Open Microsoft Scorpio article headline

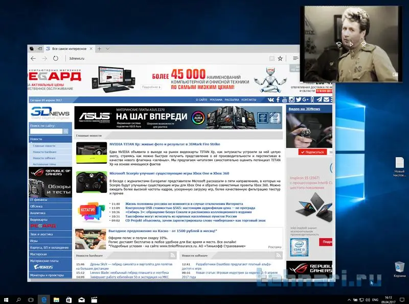click(169, 173)
